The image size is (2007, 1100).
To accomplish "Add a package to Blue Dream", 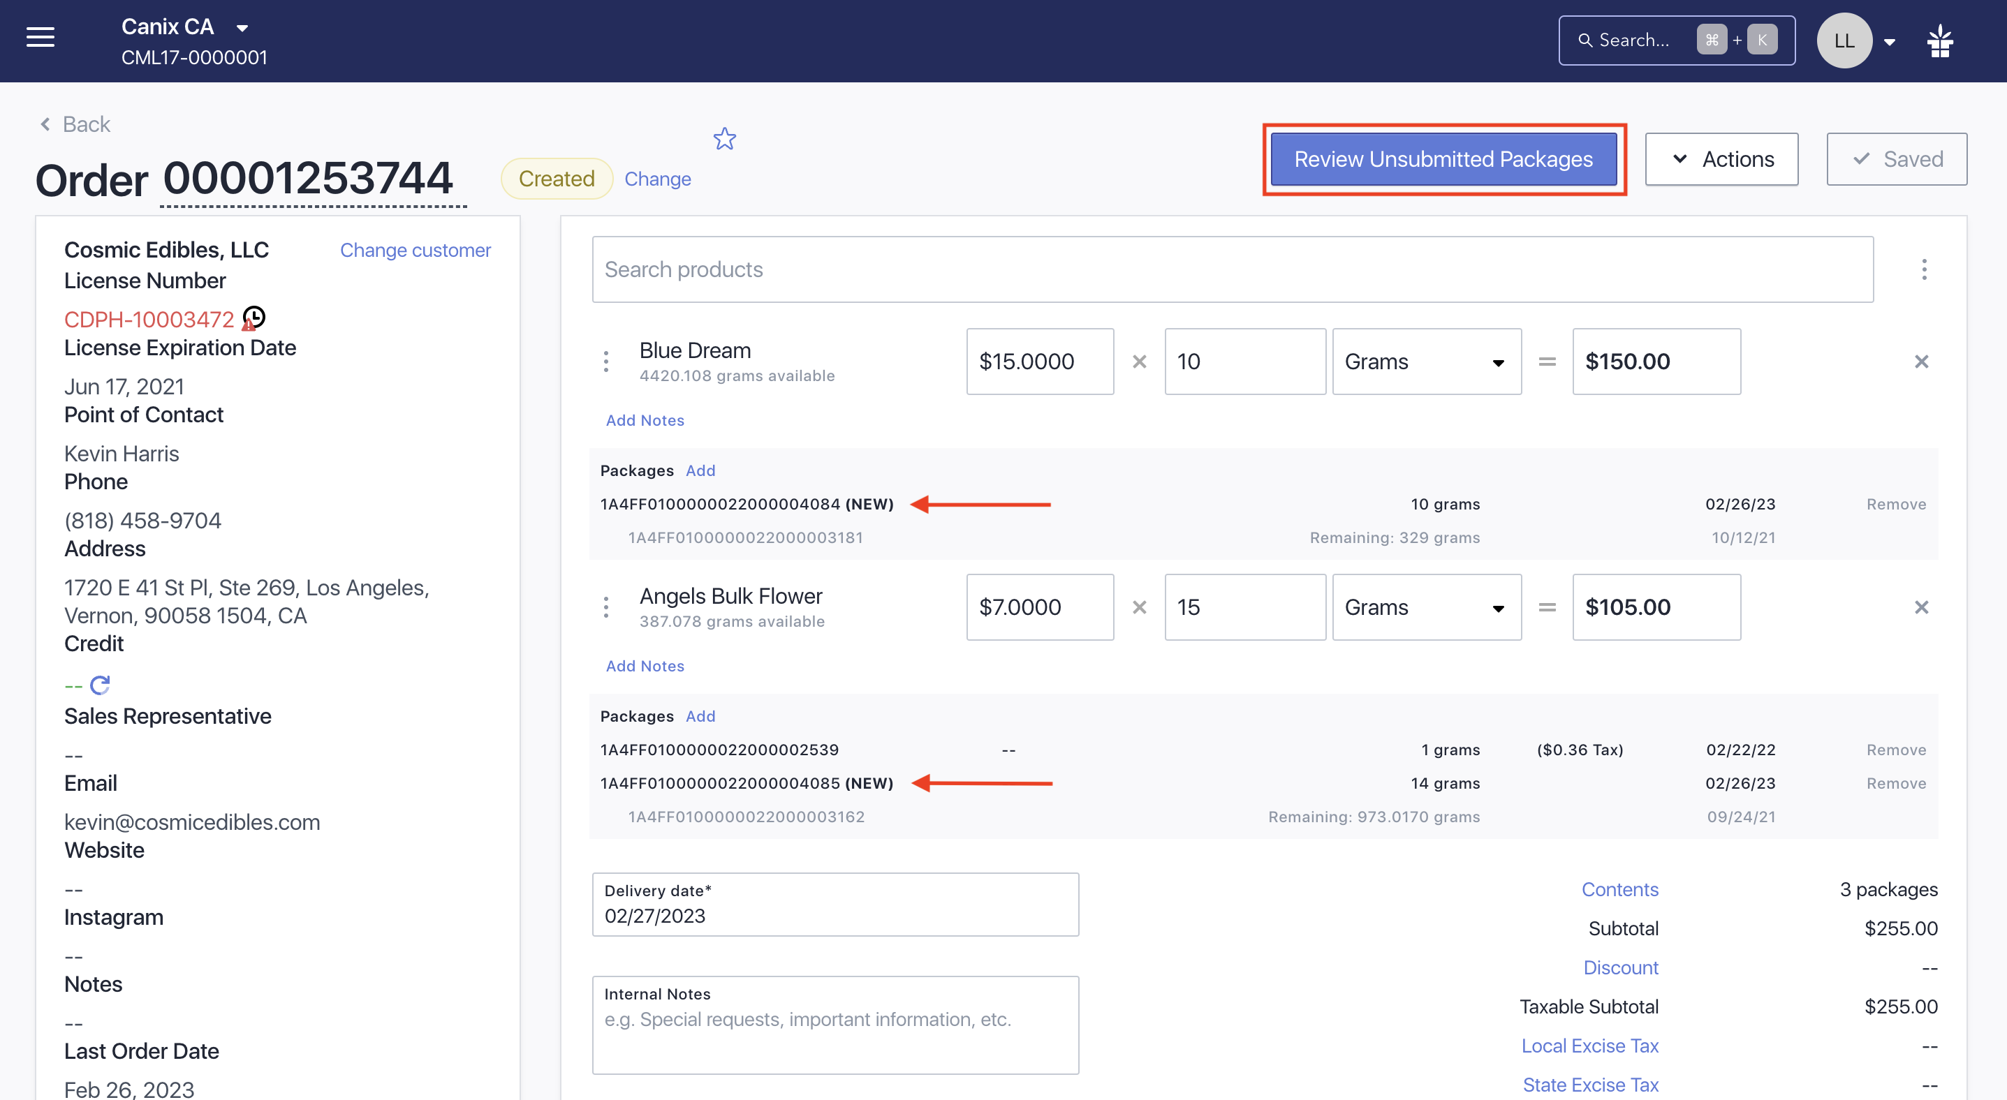I will tap(700, 470).
